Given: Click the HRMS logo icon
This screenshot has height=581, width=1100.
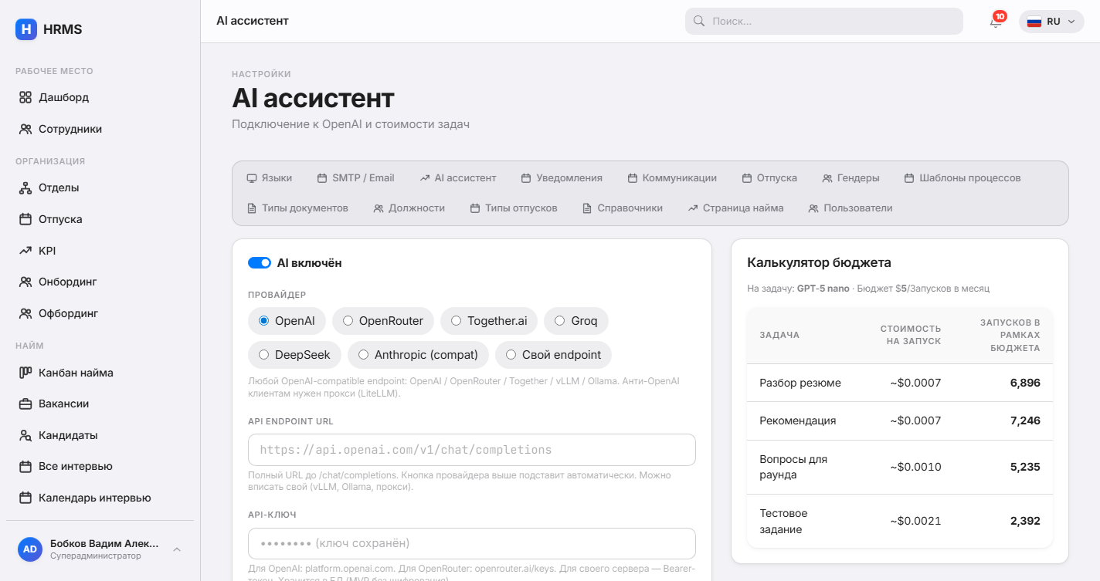Looking at the screenshot, I should pos(26,29).
